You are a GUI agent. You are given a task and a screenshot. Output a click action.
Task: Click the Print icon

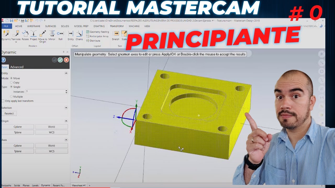click(23, 20)
